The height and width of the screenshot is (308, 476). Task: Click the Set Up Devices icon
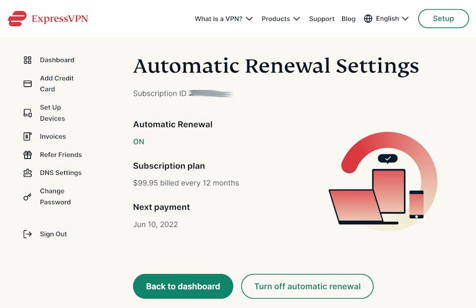[x=27, y=113]
